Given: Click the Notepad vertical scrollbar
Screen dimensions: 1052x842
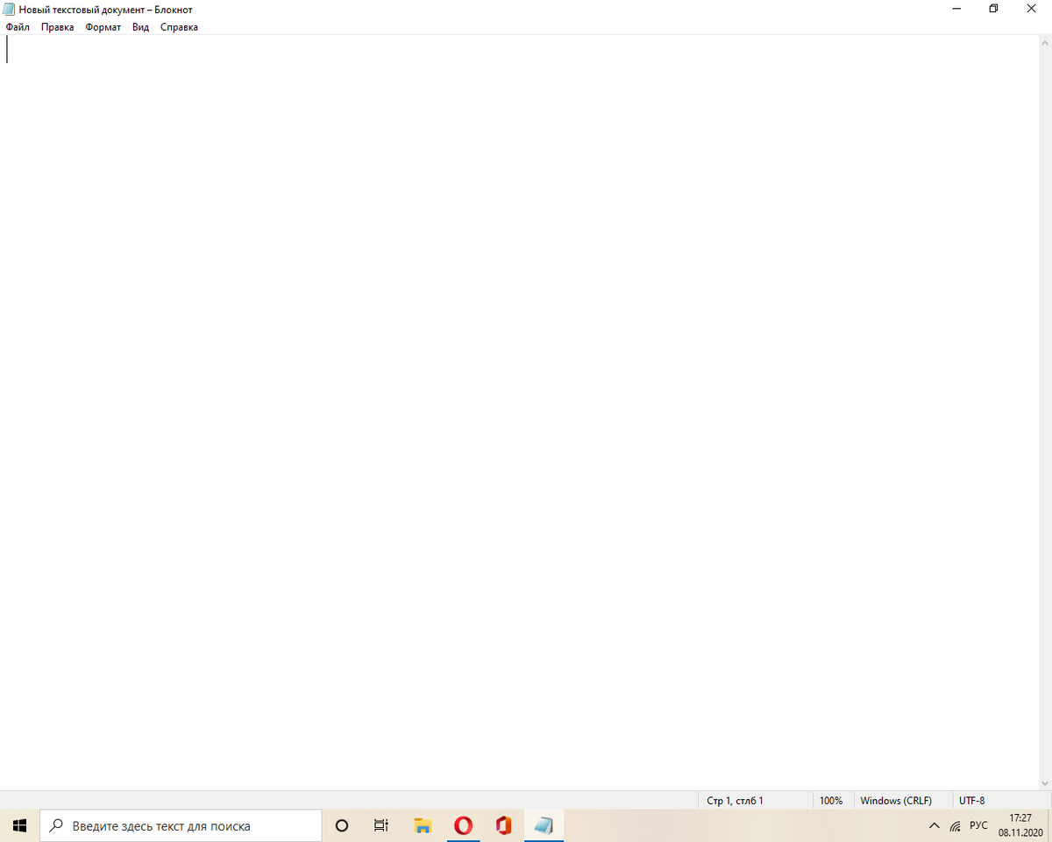Looking at the screenshot, I should pyautogui.click(x=1044, y=412).
